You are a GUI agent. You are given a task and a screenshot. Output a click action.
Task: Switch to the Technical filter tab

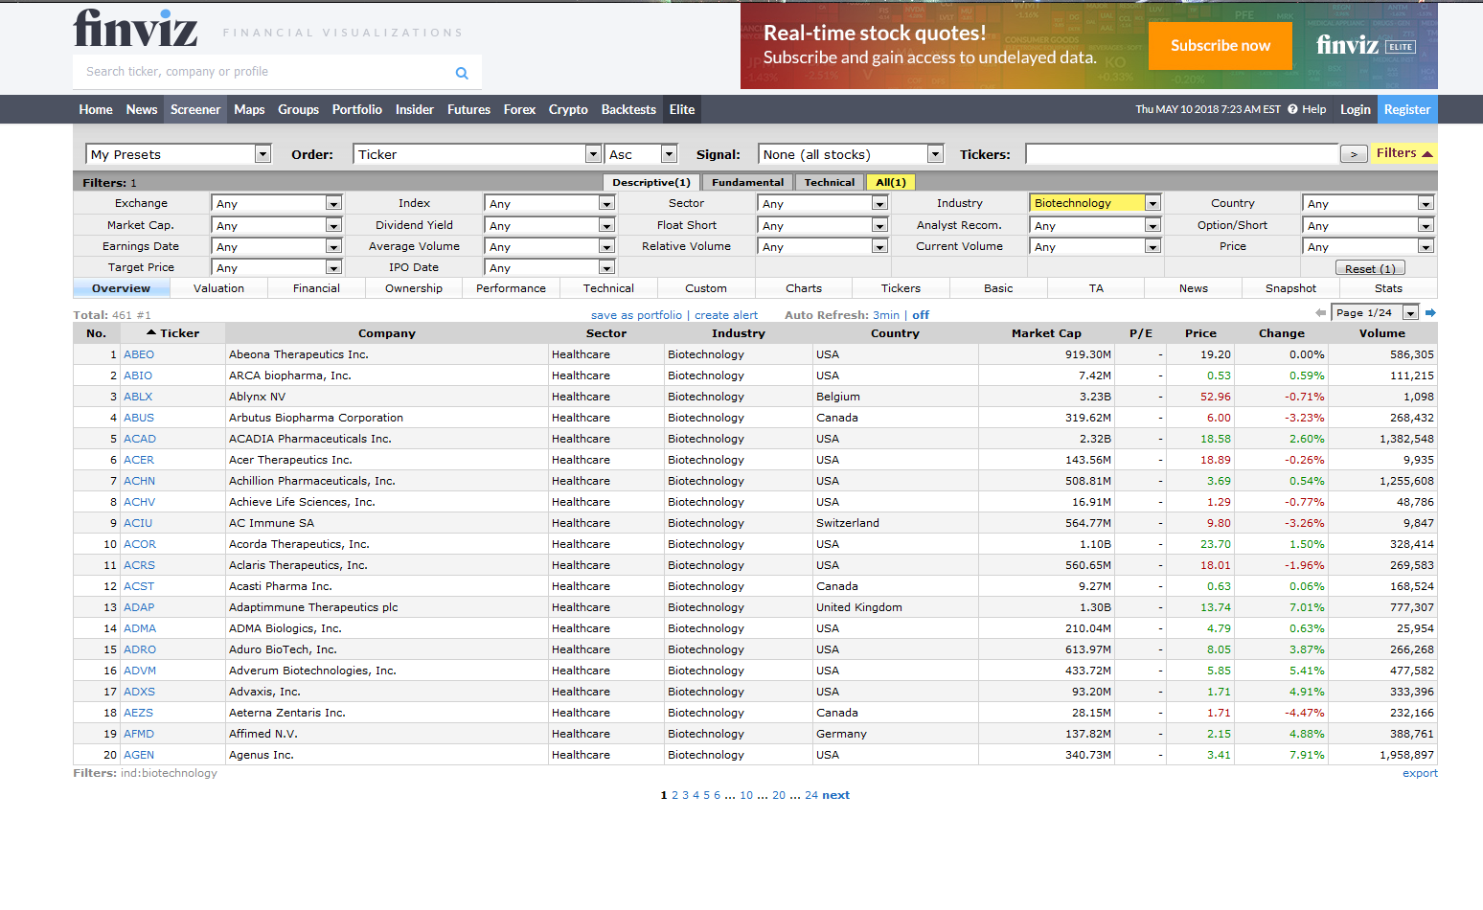click(x=830, y=182)
